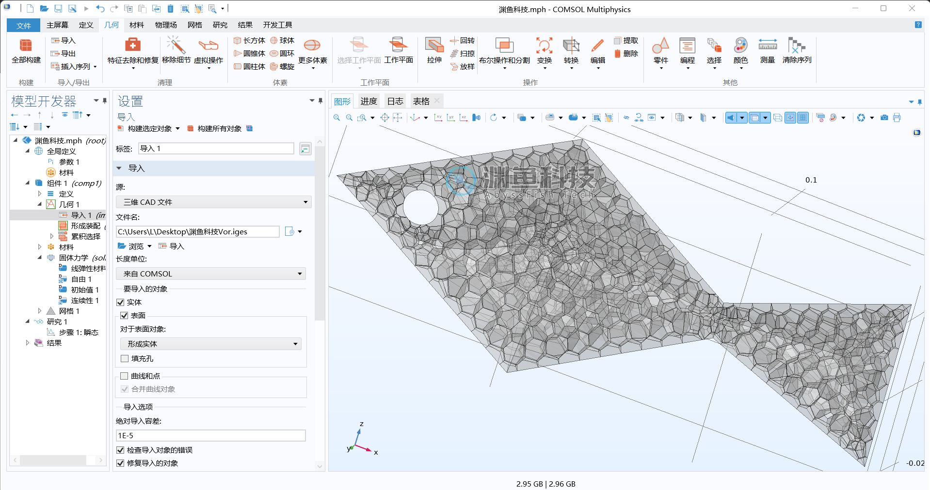
Task: Toggle the 表面 checkbox
Action: point(125,316)
